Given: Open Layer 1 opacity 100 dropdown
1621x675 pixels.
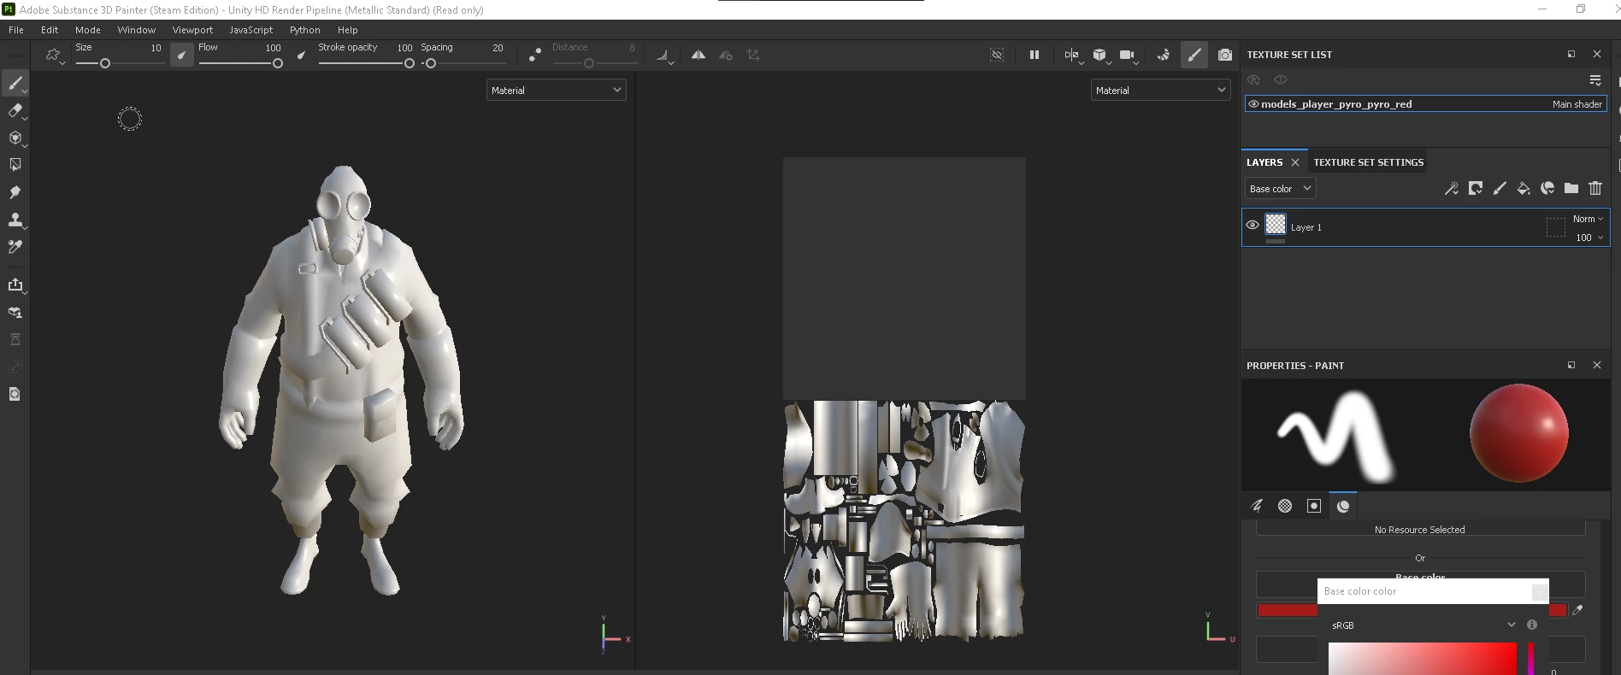Looking at the screenshot, I should pyautogui.click(x=1589, y=238).
